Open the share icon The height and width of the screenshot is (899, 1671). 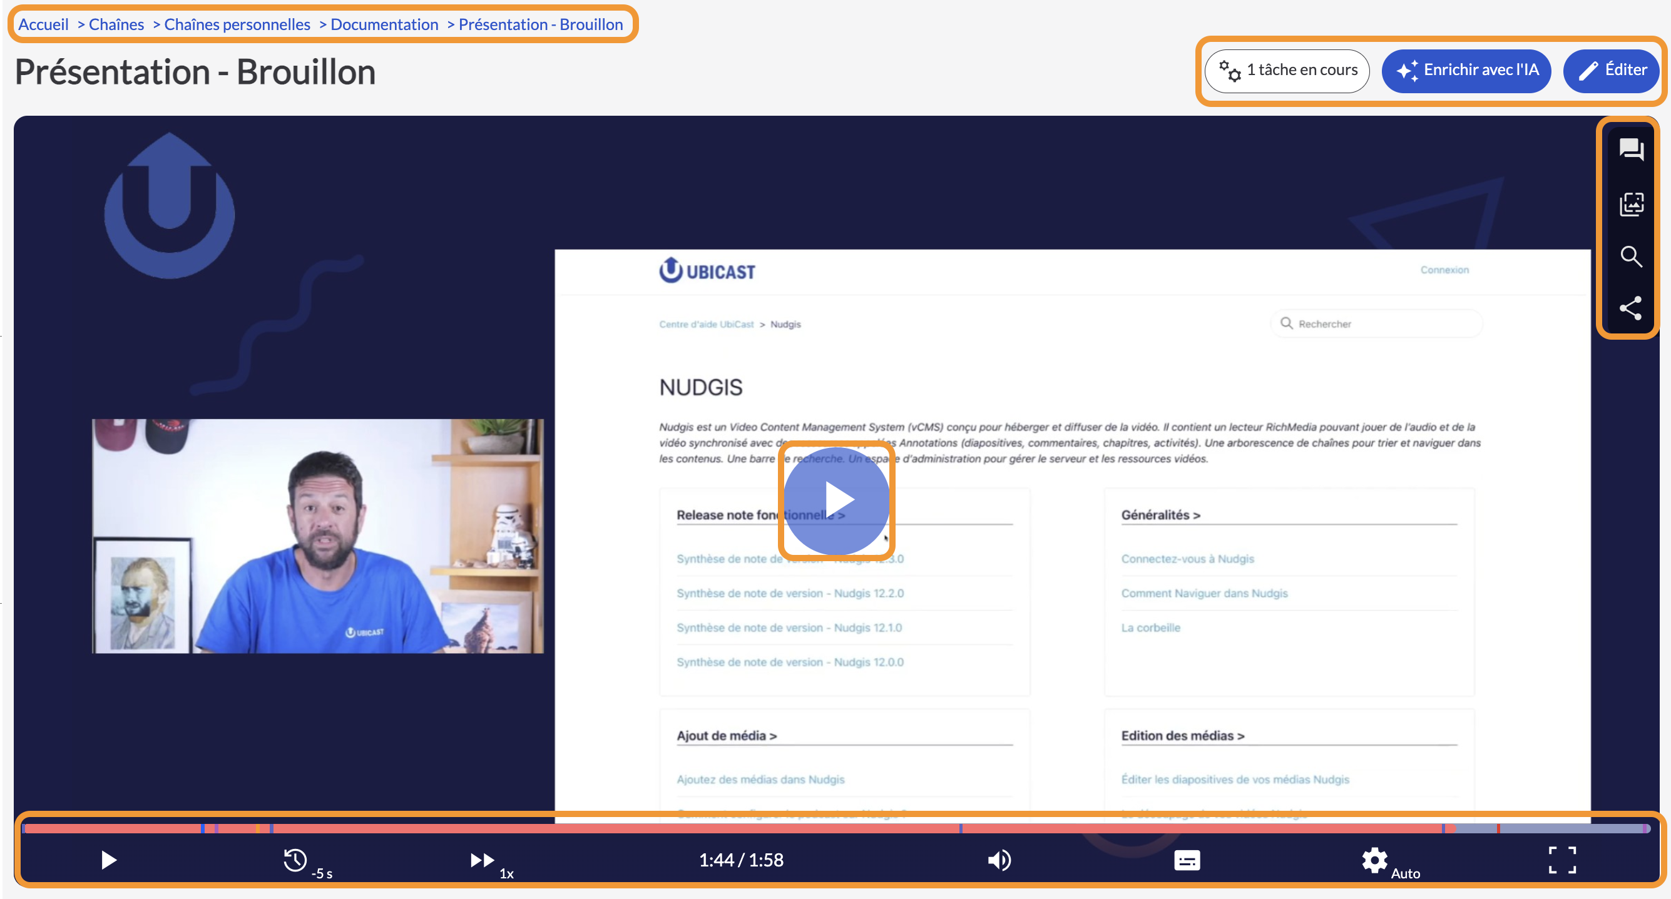pyautogui.click(x=1631, y=308)
